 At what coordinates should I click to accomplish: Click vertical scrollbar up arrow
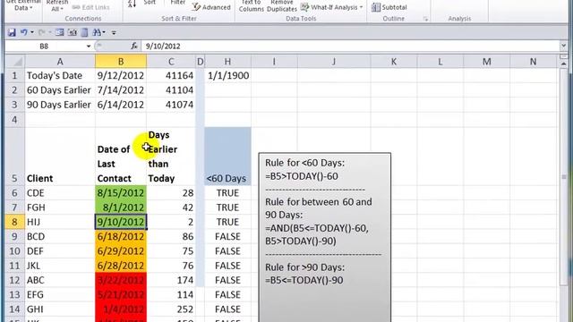pos(563,64)
